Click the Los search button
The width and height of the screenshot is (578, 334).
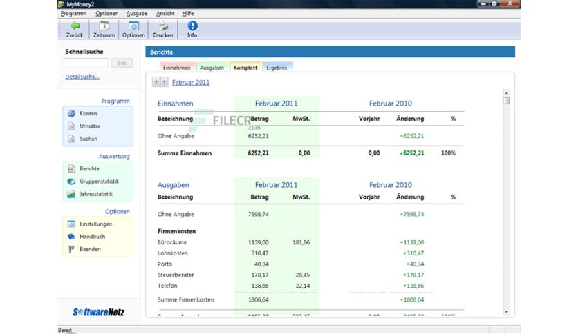tap(122, 63)
